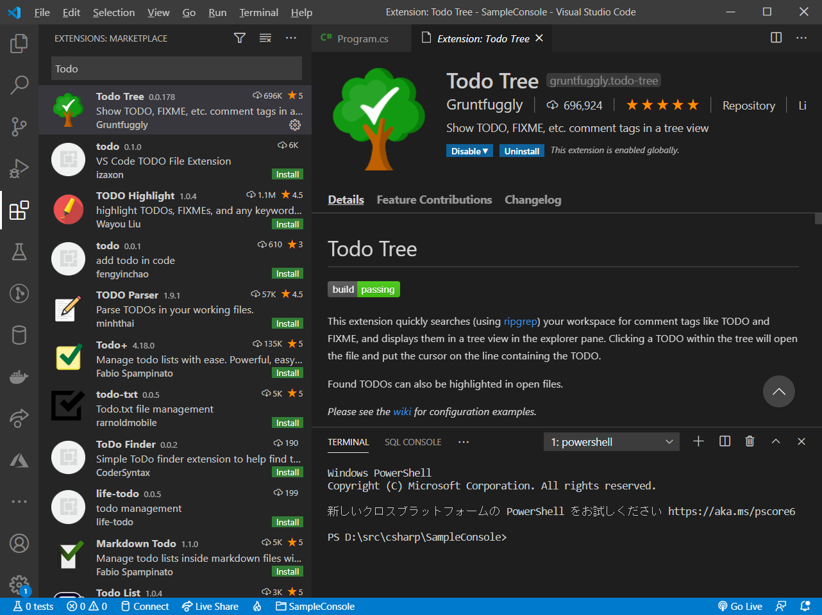The height and width of the screenshot is (615, 822).
Task: Switch to the Changelog tab
Action: (533, 200)
